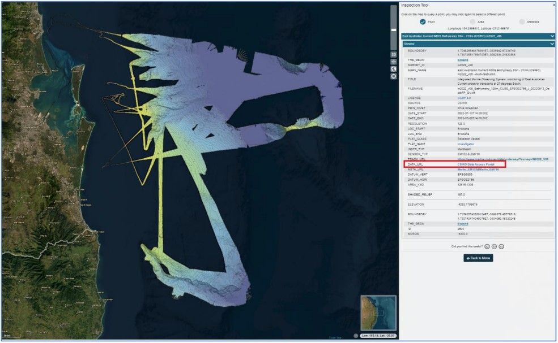Switch the map to 3D view
This screenshot has width=558, height=343.
(x=394, y=54)
